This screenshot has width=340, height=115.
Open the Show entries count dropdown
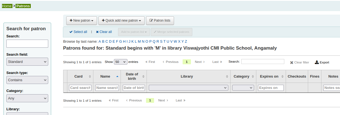coord(121,62)
